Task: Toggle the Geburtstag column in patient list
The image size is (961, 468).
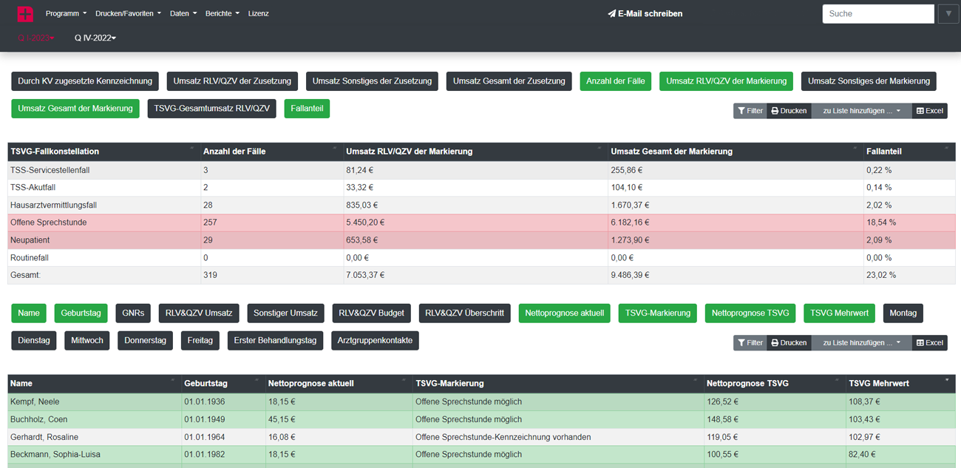Action: [x=81, y=313]
